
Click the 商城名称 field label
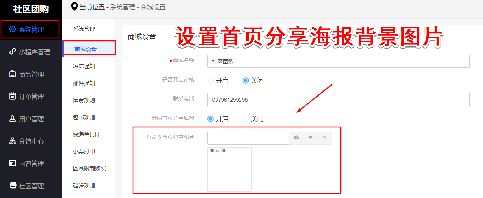click(x=183, y=60)
